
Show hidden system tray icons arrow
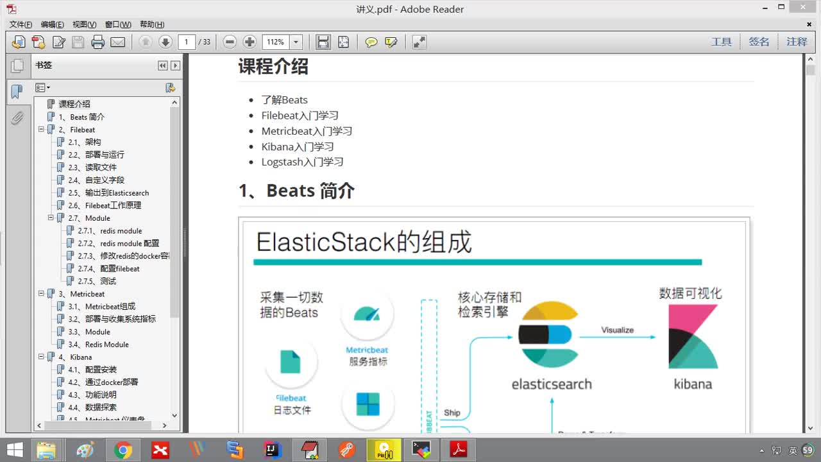pos(761,450)
